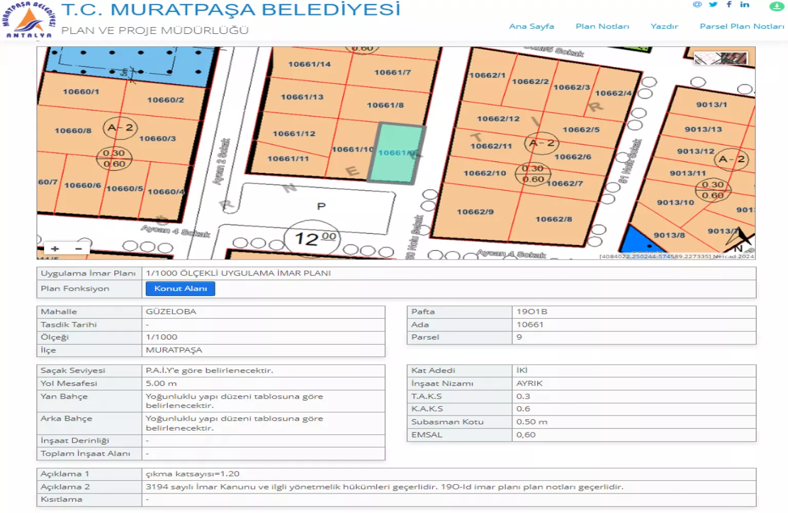Click parcel 10661/14 on the map

click(x=309, y=64)
